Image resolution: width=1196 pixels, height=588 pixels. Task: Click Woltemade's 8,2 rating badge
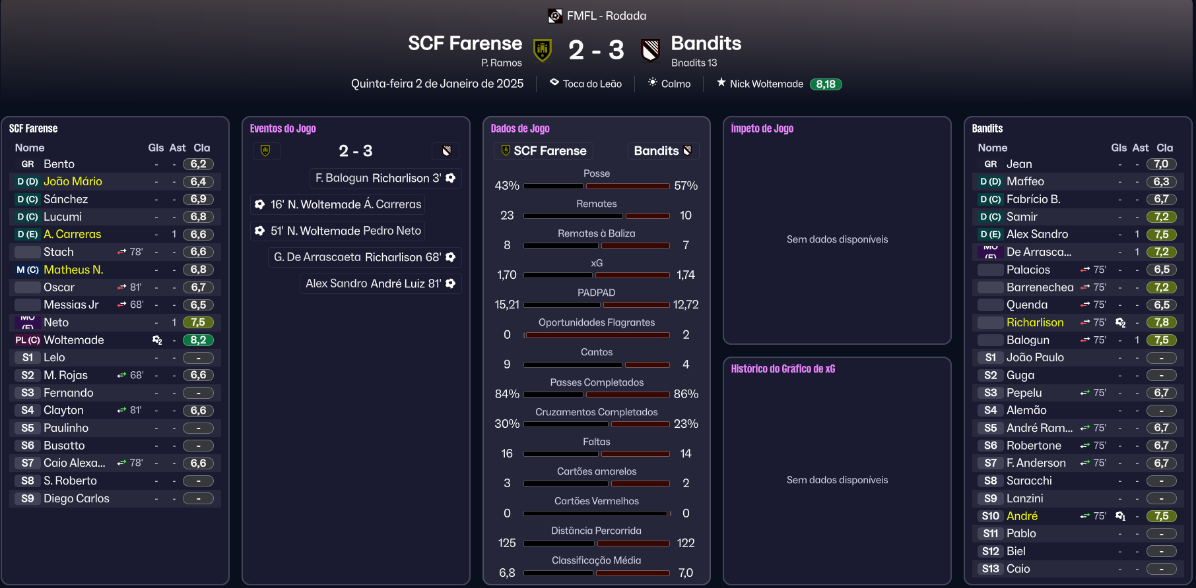coord(198,340)
